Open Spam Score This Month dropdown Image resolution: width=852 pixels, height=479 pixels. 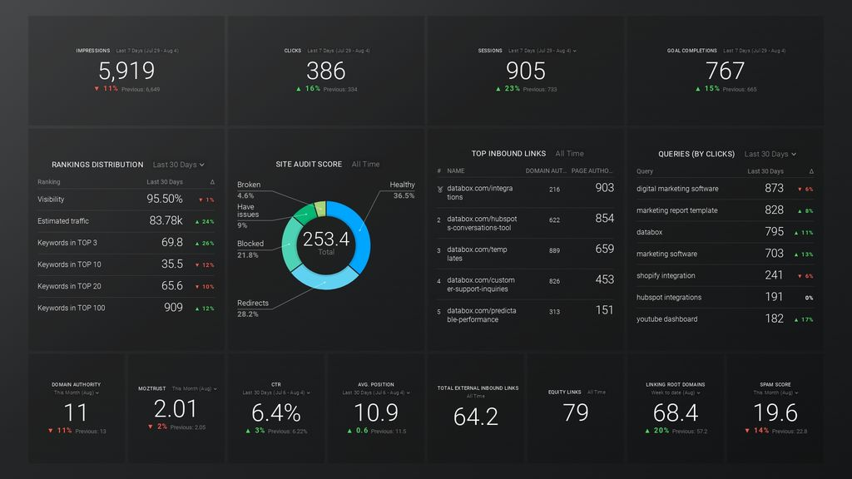pos(775,393)
